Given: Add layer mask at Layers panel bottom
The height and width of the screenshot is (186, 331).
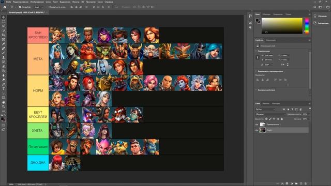Looking at the screenshot, I should pyautogui.click(x=287, y=184).
